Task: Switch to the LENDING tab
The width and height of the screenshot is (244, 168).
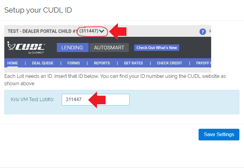Action: click(x=72, y=48)
